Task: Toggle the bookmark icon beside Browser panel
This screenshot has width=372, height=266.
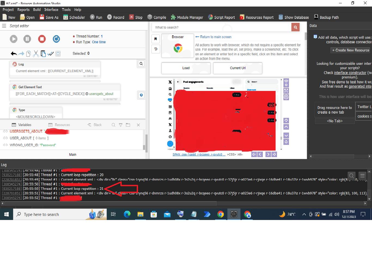Action: 155,39
